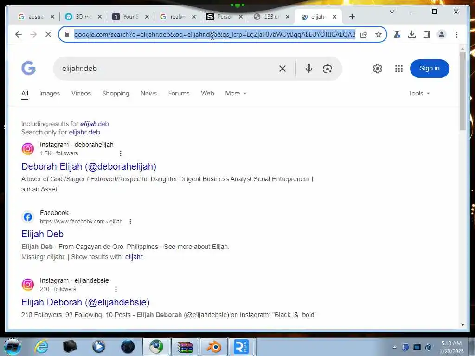
Task: Expand the More search filters
Action: pyautogui.click(x=236, y=94)
